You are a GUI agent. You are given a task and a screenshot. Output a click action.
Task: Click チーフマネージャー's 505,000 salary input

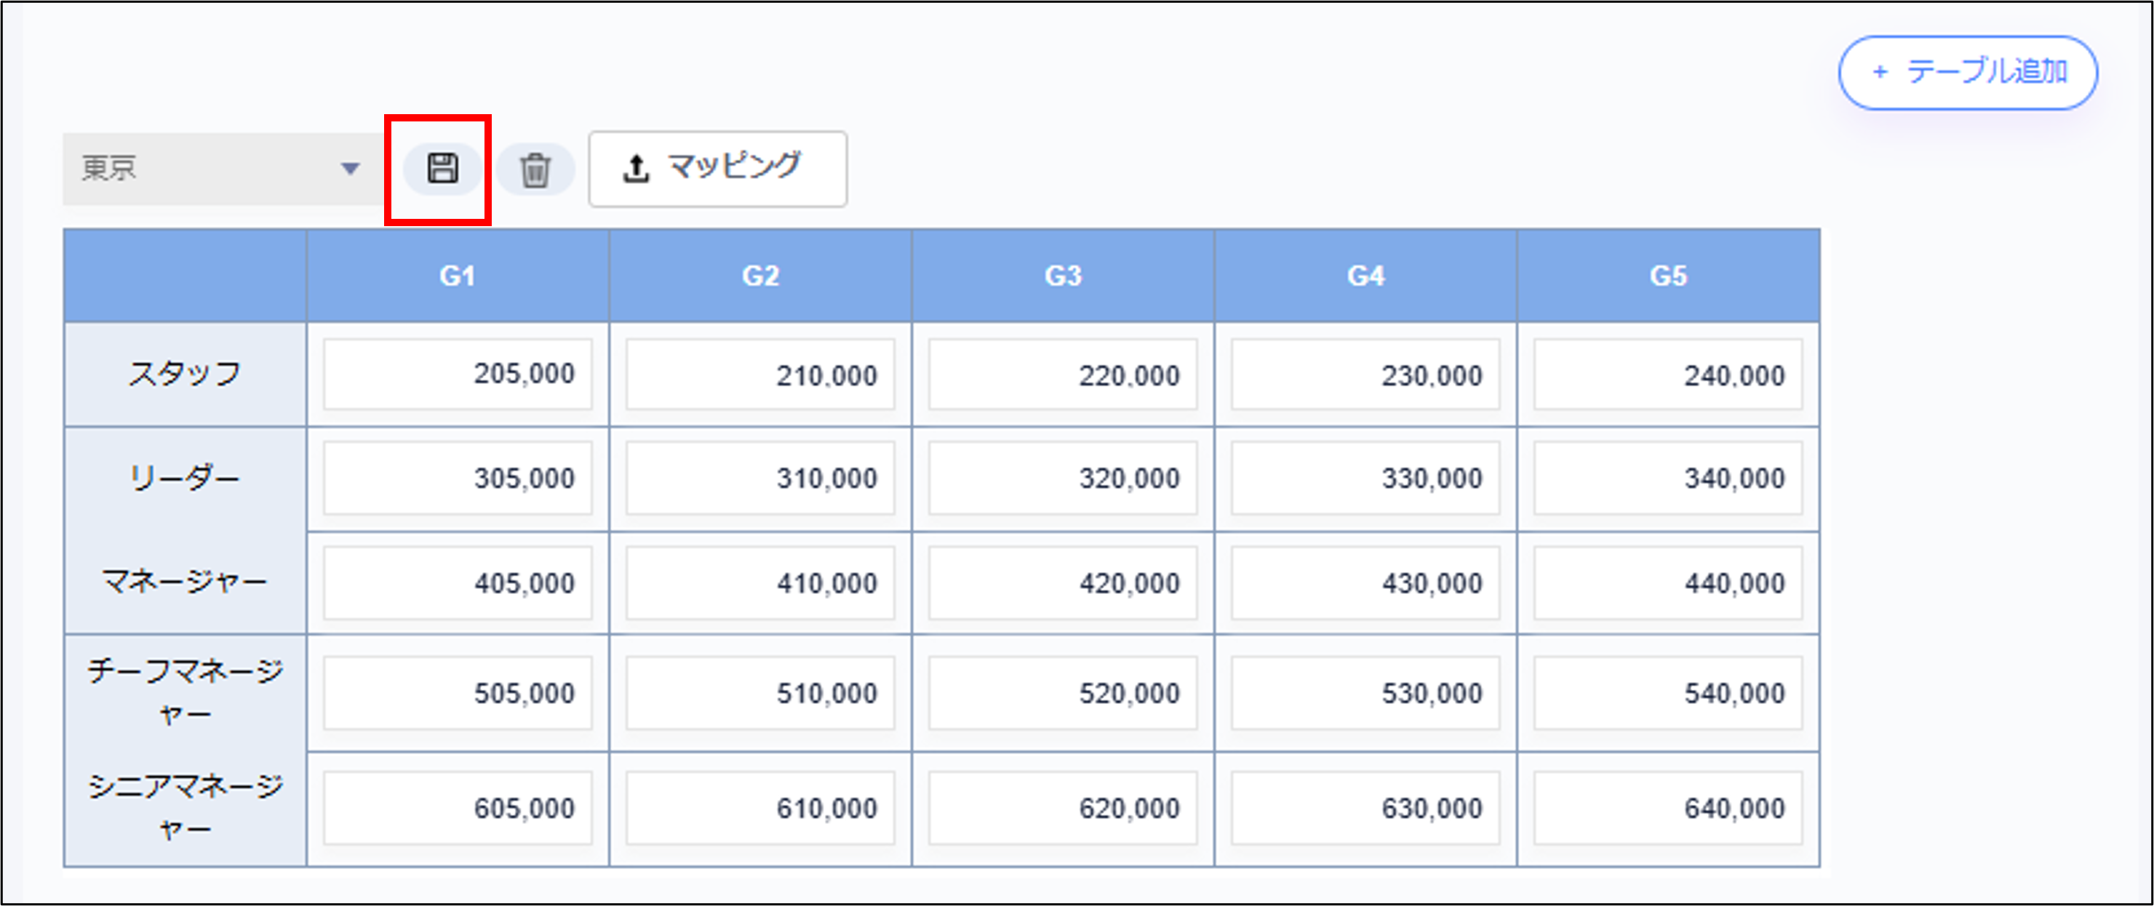pyautogui.click(x=457, y=692)
